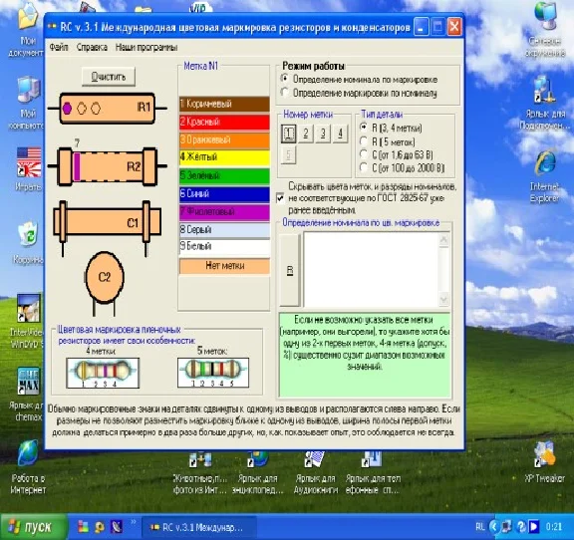
Task: Open the Ярлык для chemax shortcut
Action: [28, 395]
